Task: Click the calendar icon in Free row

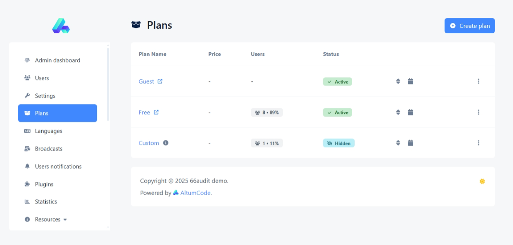Action: 410,112
